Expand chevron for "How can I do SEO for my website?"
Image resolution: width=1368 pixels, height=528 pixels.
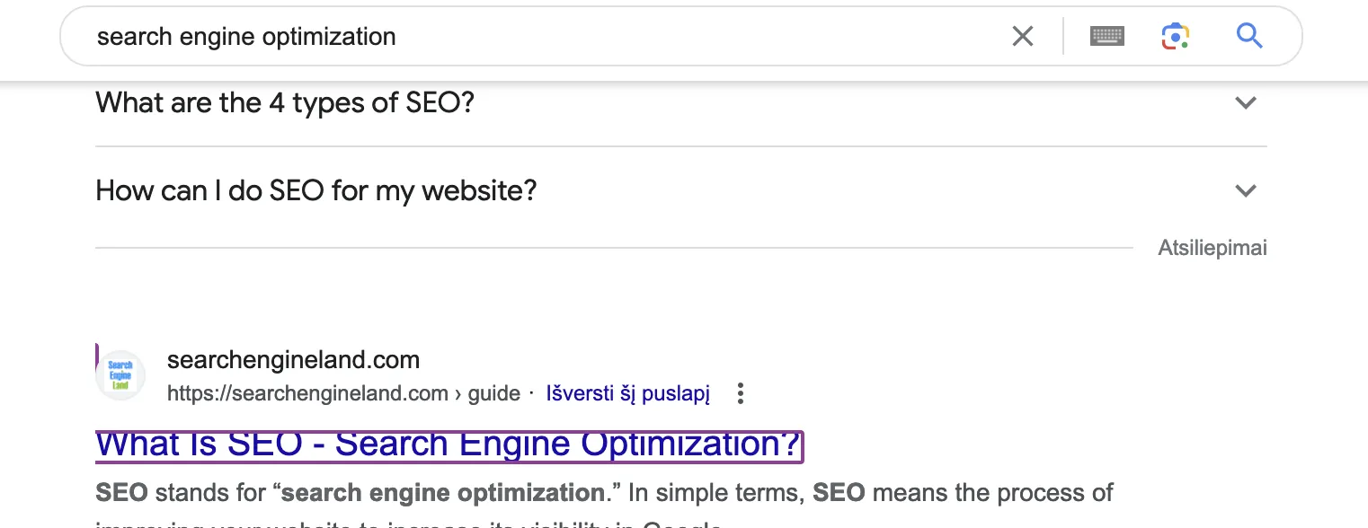tap(1245, 190)
